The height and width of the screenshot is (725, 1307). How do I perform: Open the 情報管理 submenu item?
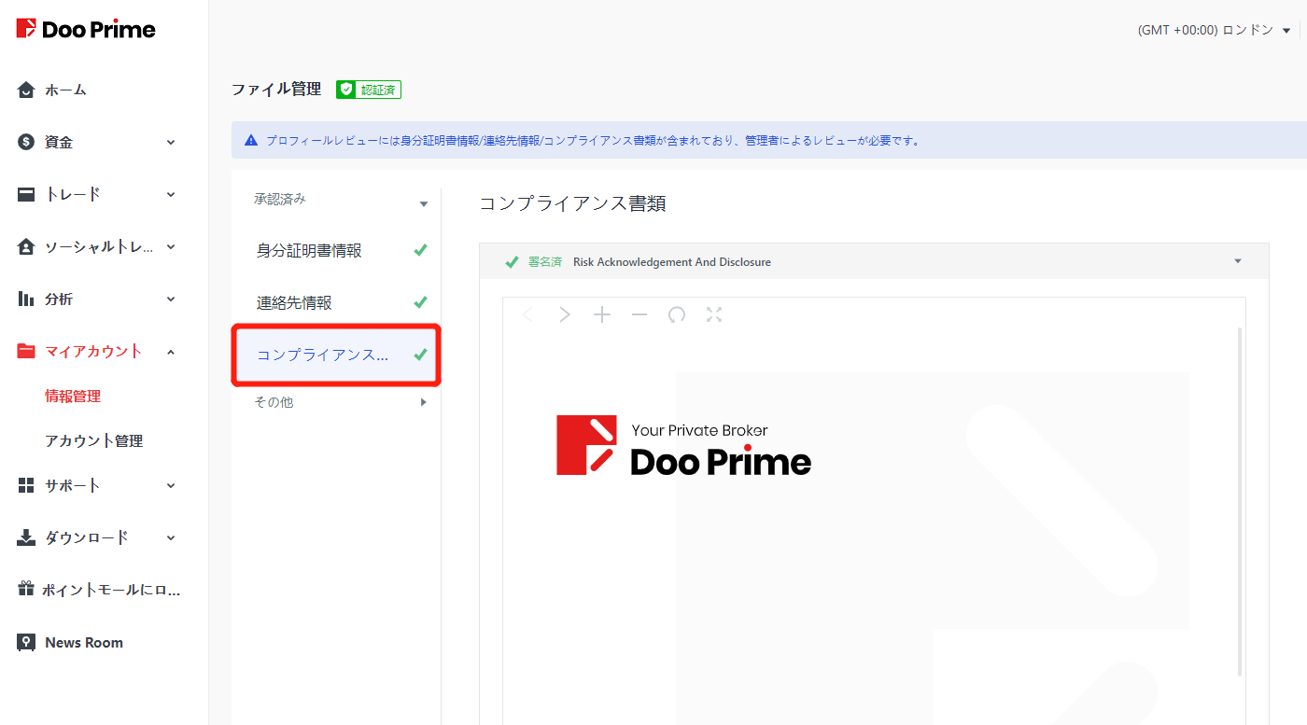73,396
